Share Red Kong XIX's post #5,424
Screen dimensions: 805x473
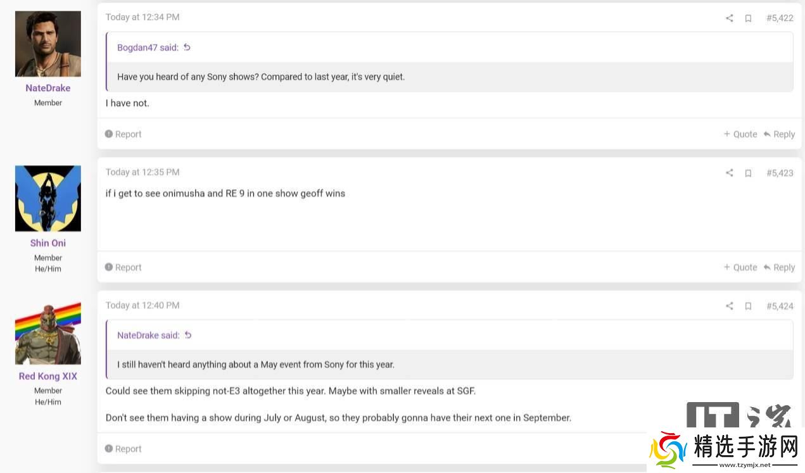tap(729, 306)
